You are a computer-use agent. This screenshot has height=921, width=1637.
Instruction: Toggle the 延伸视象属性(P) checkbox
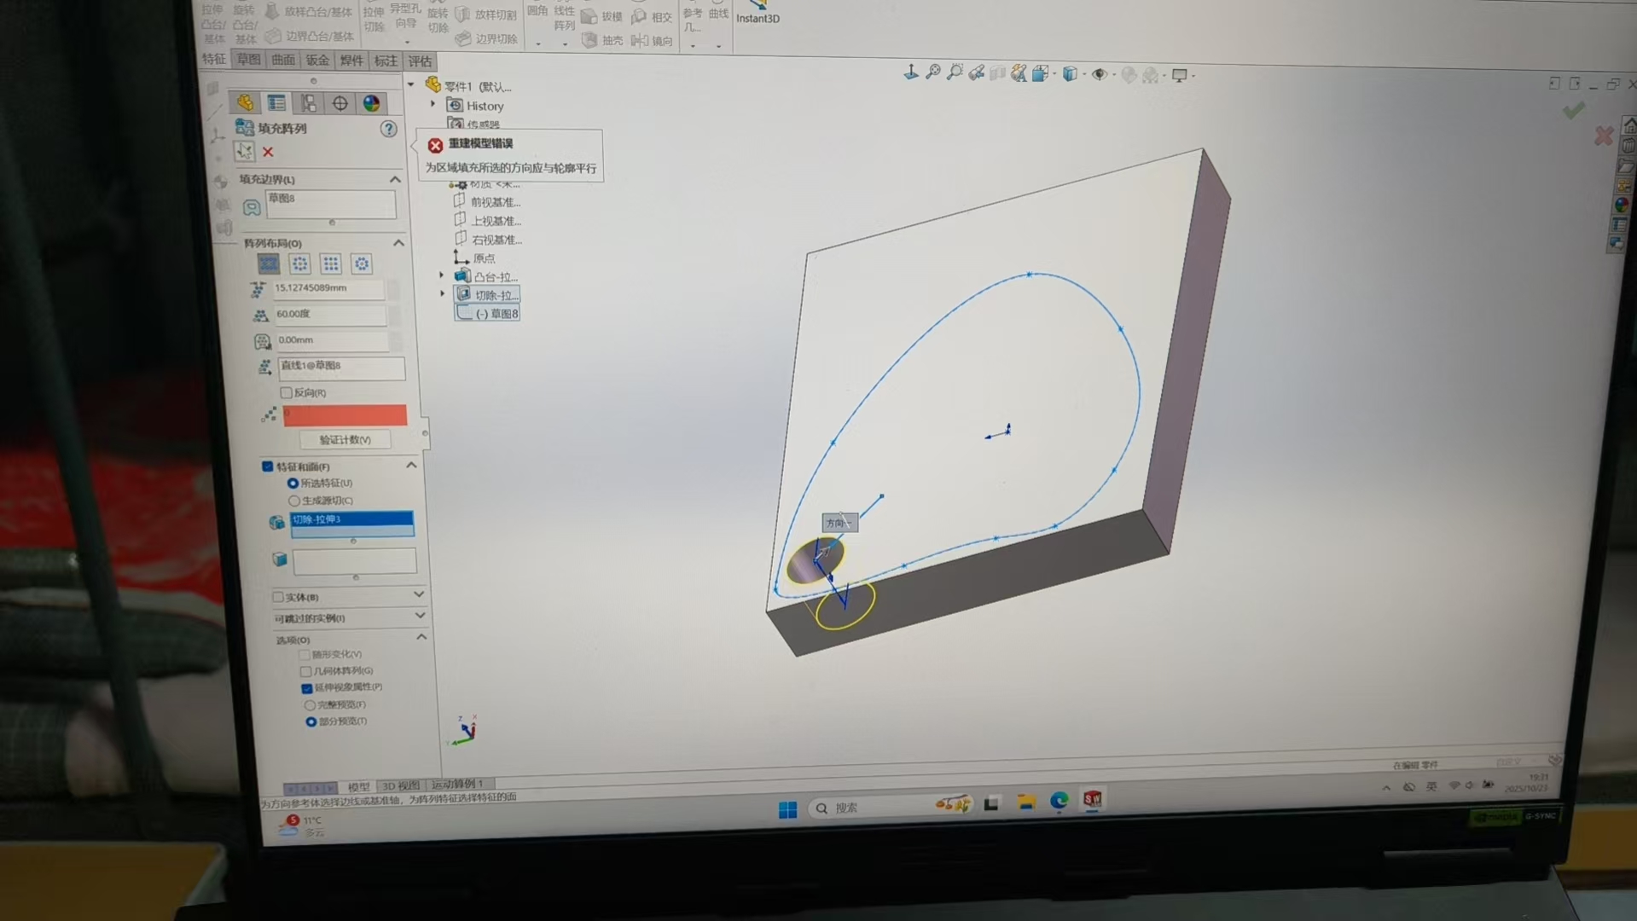(x=306, y=687)
